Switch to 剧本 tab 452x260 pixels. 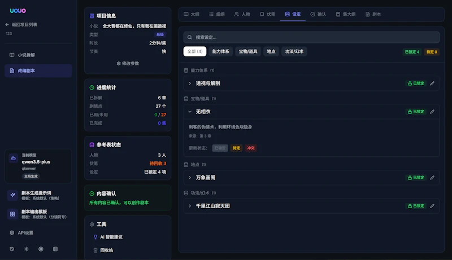[x=373, y=14]
